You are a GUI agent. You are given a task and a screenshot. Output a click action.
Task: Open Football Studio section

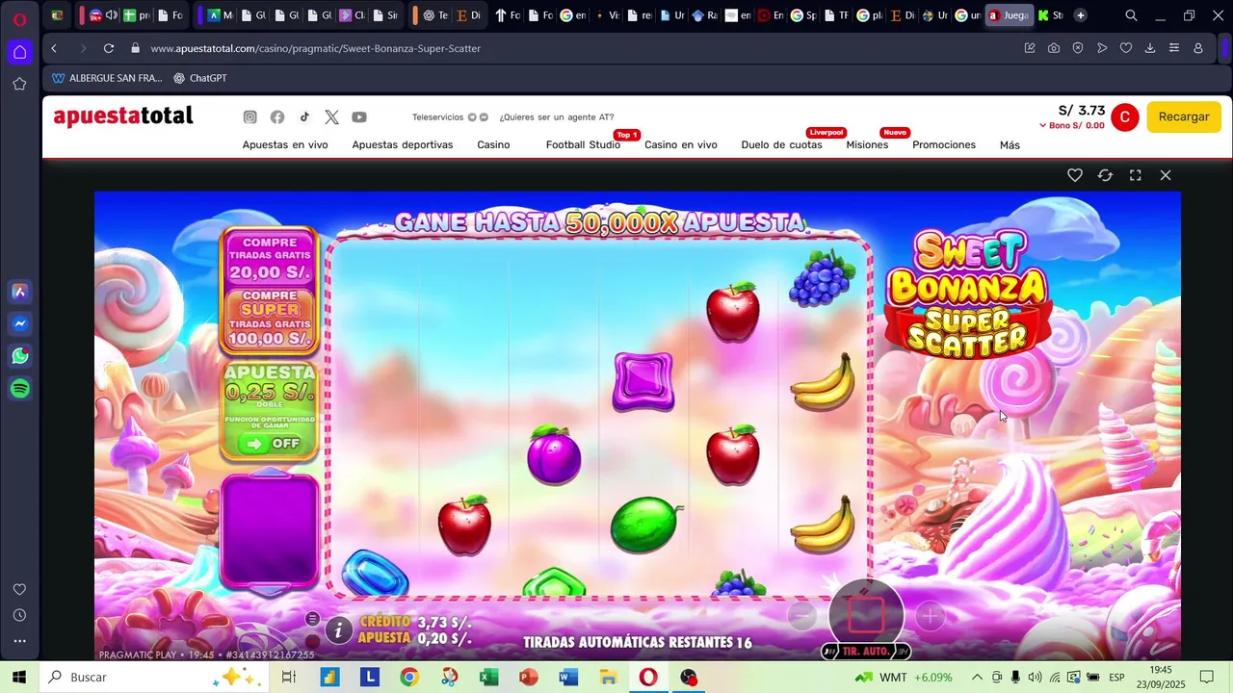[583, 145]
